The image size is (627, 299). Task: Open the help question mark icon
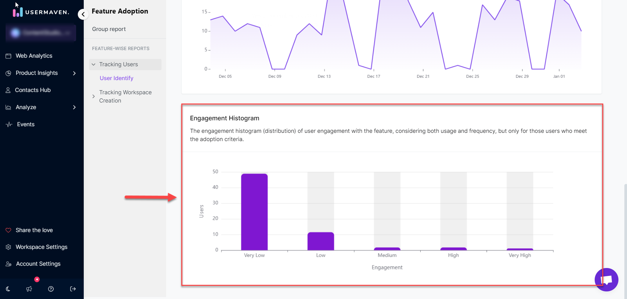[51, 289]
